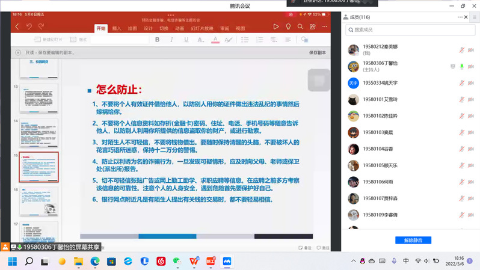The image size is (480, 270).
Task: Start slideshow with the play icon
Action: (276, 26)
